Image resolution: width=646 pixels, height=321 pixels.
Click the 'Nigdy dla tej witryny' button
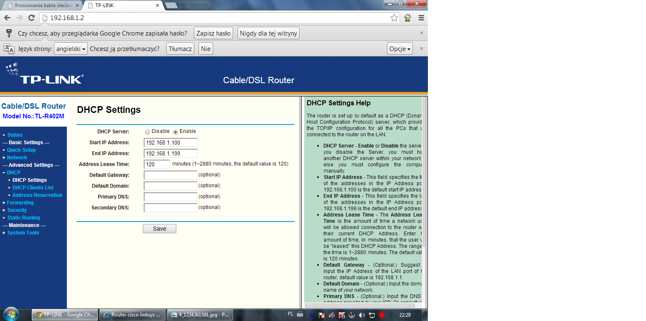point(269,33)
